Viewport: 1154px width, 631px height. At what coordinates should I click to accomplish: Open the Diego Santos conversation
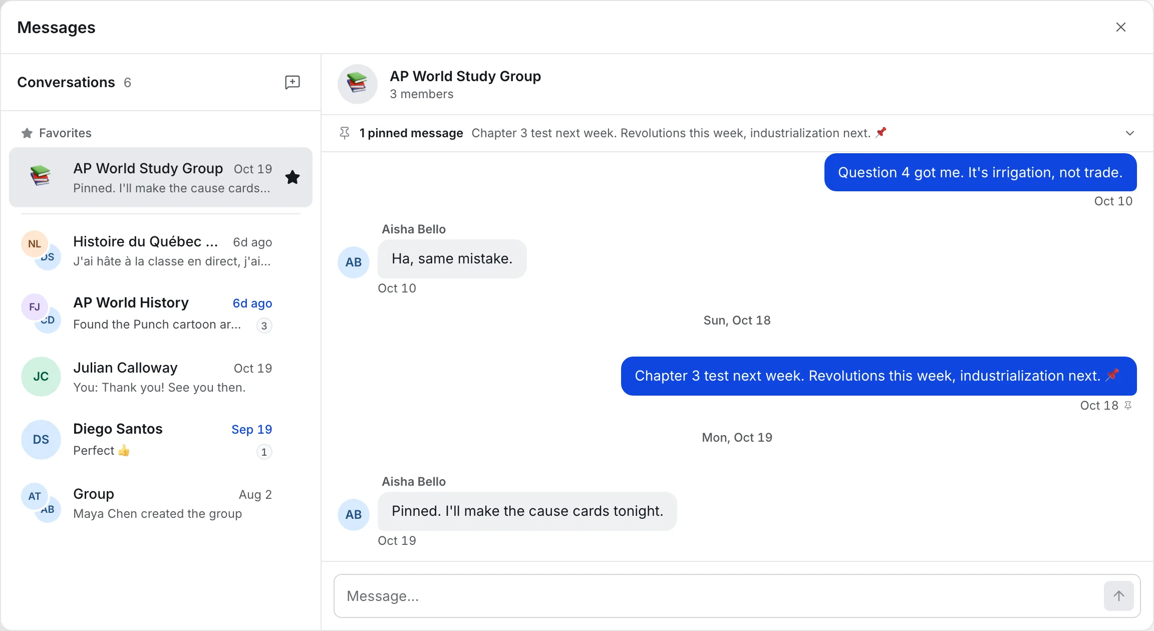pyautogui.click(x=161, y=440)
